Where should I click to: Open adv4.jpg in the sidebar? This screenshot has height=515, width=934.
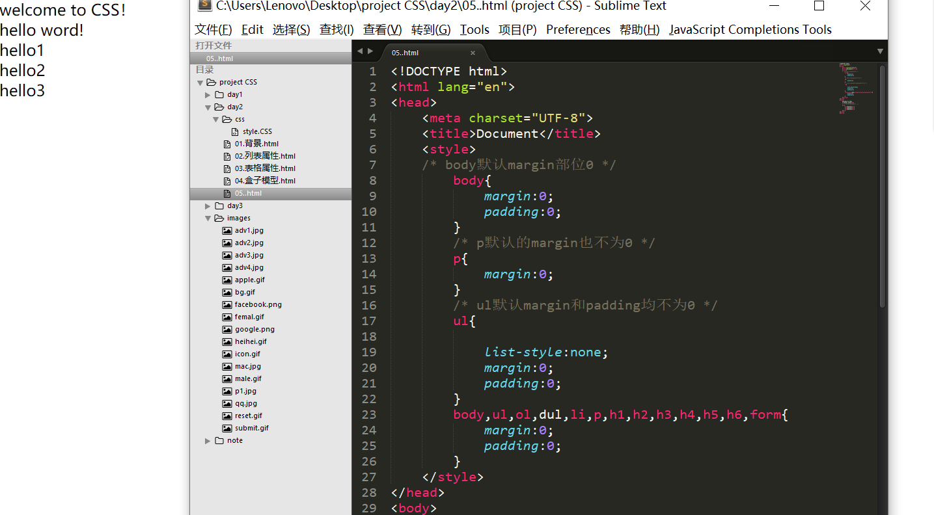[249, 268]
